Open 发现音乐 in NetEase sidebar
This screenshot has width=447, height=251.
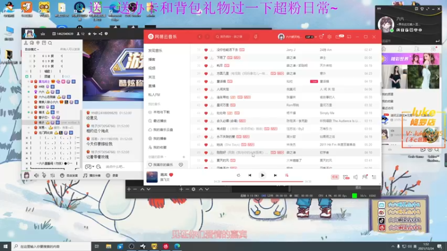(x=155, y=51)
